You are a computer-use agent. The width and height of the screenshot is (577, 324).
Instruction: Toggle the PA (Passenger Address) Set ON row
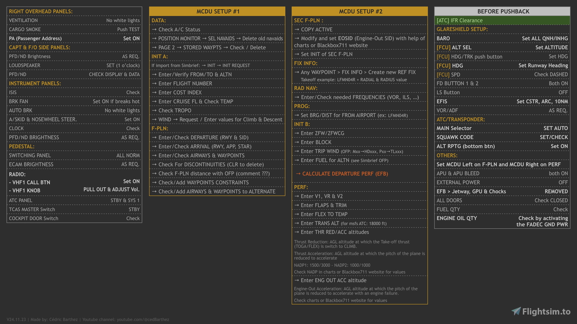click(x=74, y=38)
